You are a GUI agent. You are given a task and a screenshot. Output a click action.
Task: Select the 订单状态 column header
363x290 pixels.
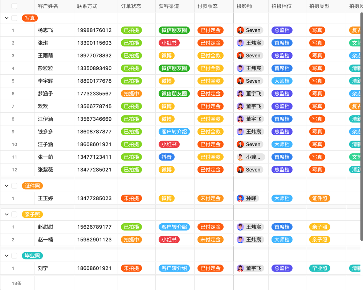131,6
